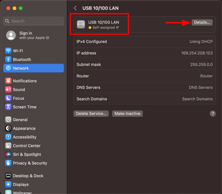Click the IPv4 Configured label
The height and width of the screenshot is (194, 222).
pos(92,42)
